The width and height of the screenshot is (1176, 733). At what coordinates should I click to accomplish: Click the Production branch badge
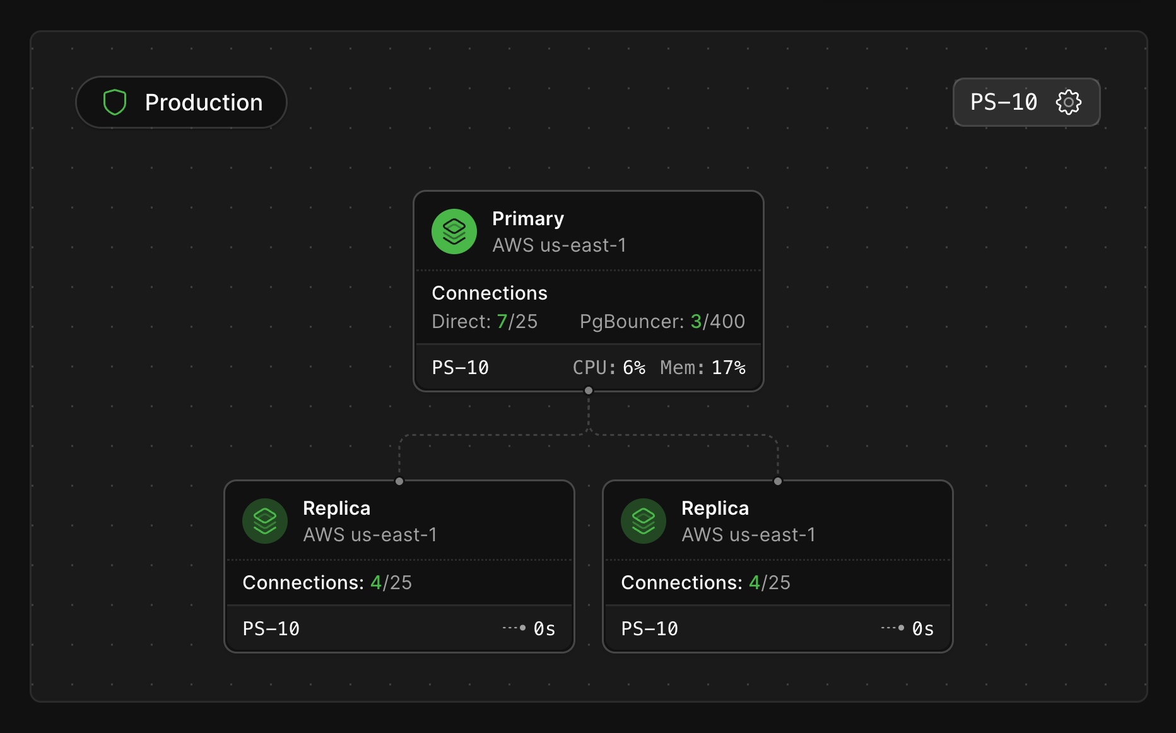[182, 102]
